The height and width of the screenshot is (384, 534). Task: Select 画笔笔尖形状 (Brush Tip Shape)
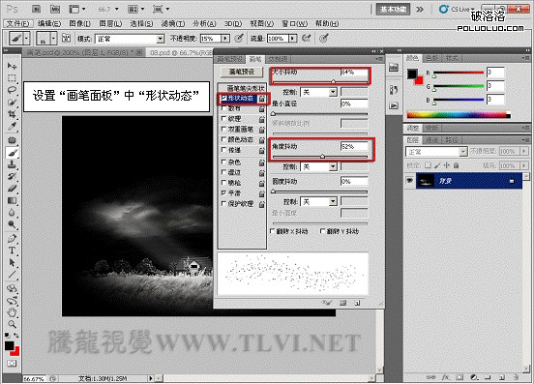coord(246,88)
